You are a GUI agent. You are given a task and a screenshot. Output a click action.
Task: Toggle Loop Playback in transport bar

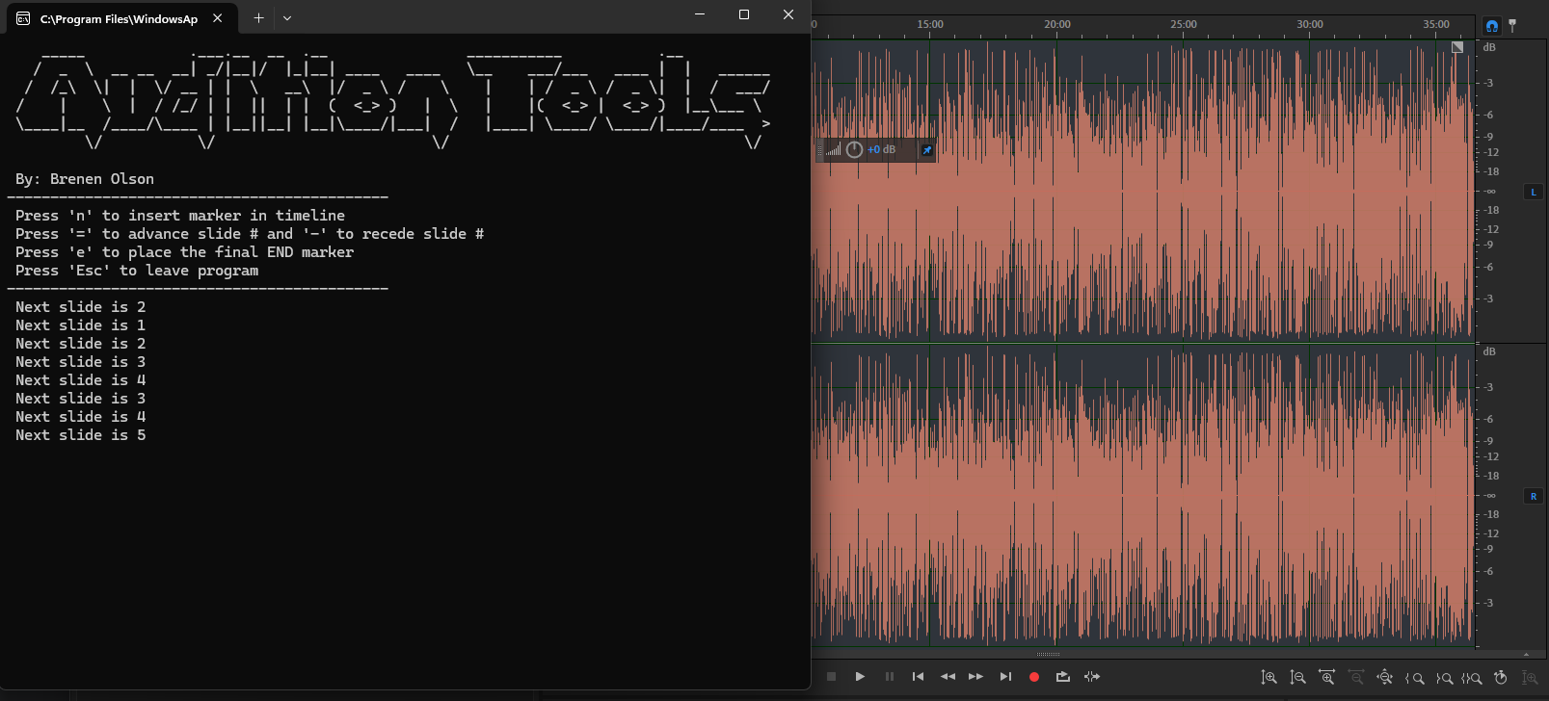coord(1063,677)
